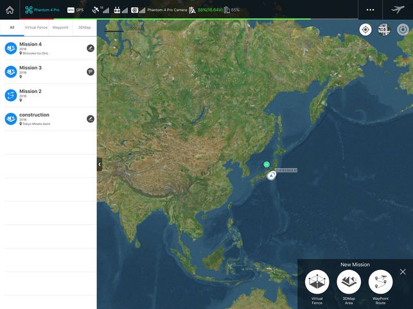
Task: Show the 3DMap missions tab
Action: (84, 28)
